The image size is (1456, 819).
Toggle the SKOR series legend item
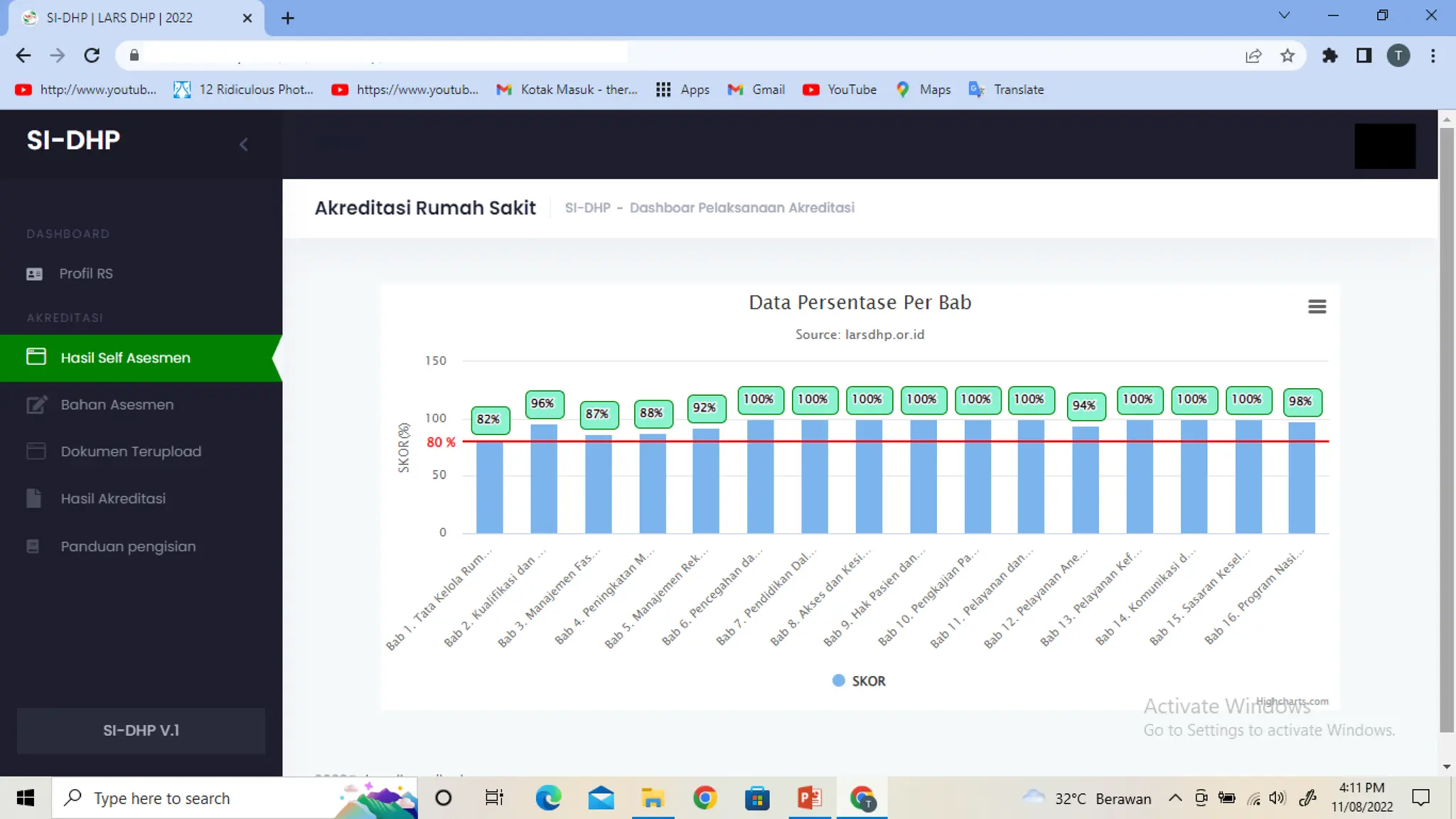859,681
